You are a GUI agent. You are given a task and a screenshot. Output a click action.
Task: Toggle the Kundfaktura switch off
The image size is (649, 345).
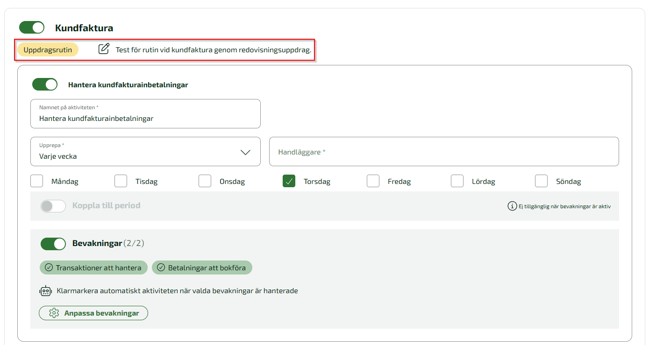(x=32, y=28)
